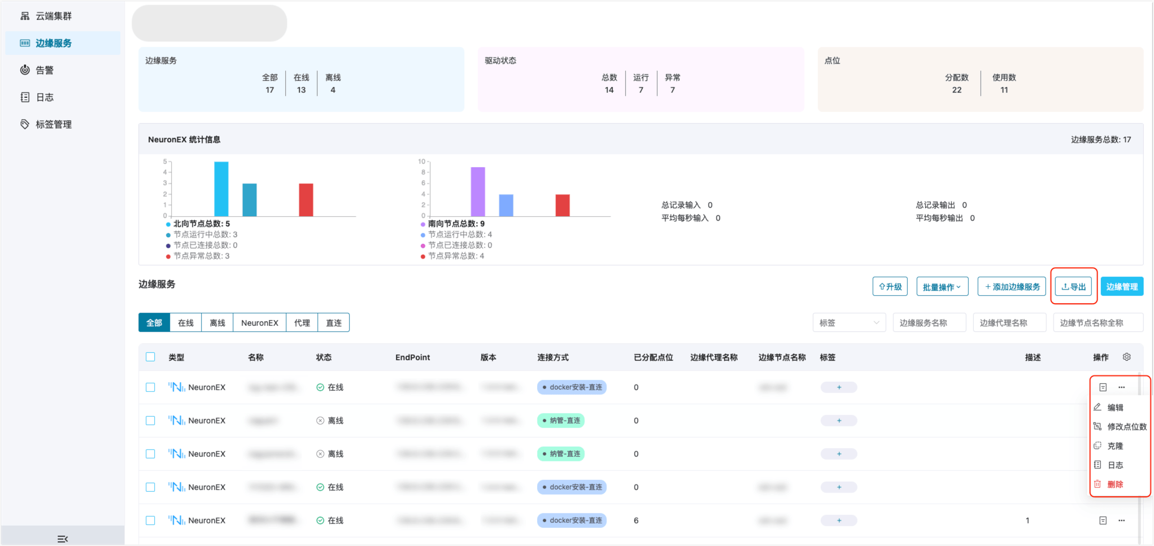Click the delete option with trash icon
This screenshot has width=1154, height=546.
click(1114, 484)
